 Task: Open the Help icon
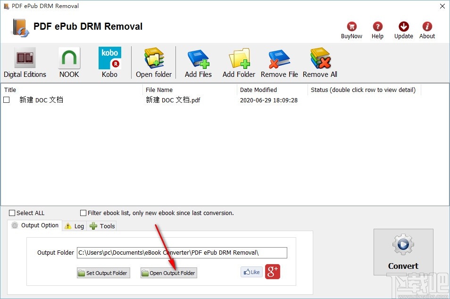[377, 30]
